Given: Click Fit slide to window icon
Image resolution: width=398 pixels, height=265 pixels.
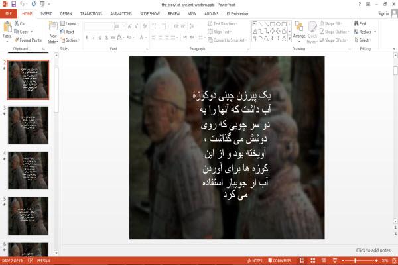Looking at the screenshot, I should [394, 260].
